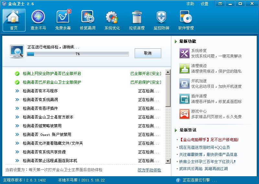Open 铁扇公主怀孕三百年生下红孩儿 link
Image resolution: width=259 pixels, height=184 pixels.
[208, 162]
